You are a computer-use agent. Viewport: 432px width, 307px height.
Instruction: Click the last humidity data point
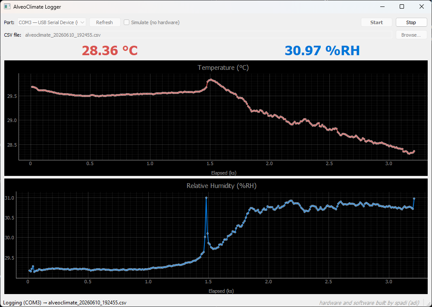coord(414,198)
